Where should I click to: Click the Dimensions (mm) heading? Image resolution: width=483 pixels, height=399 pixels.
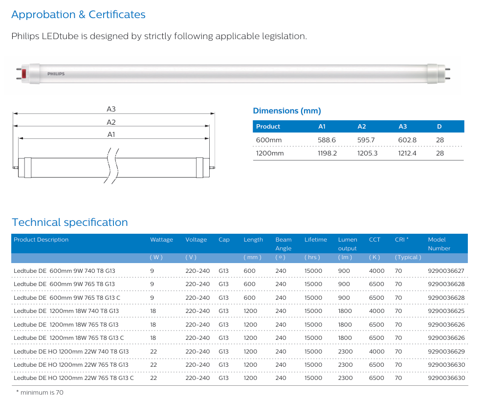(x=287, y=111)
